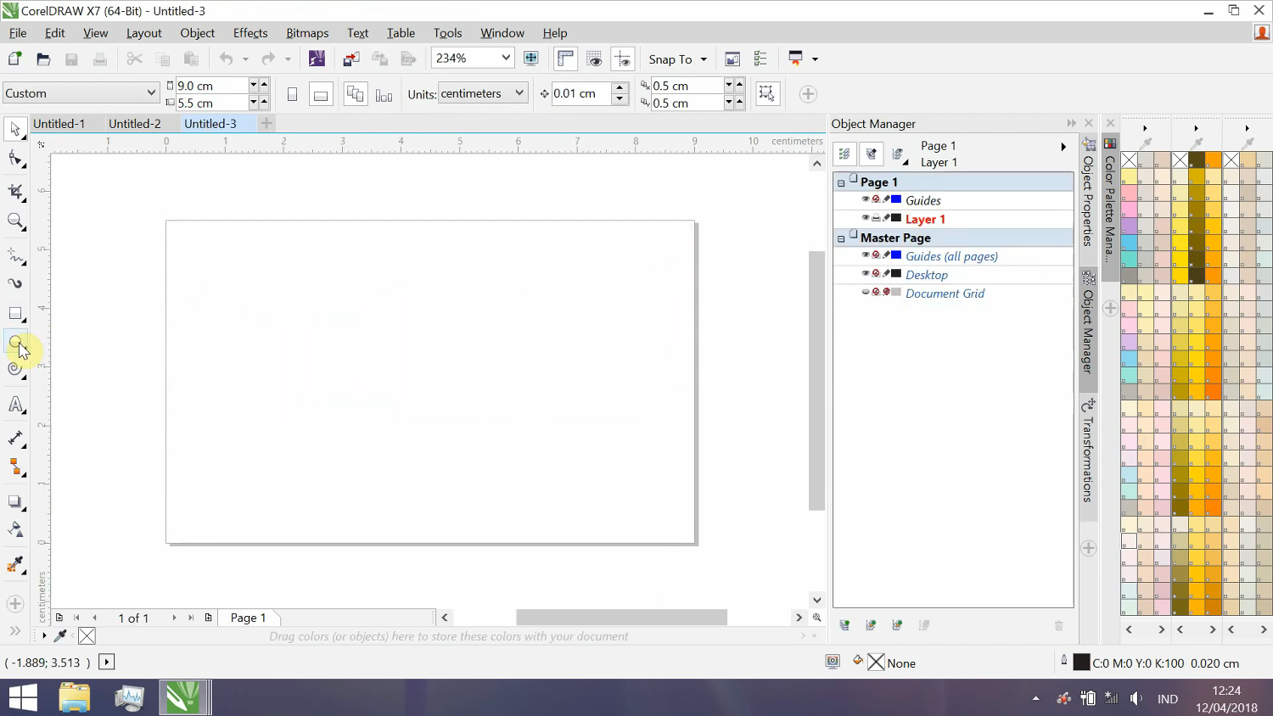Activate the Ellipse tool
This screenshot has height=716, width=1273.
pyautogui.click(x=15, y=344)
